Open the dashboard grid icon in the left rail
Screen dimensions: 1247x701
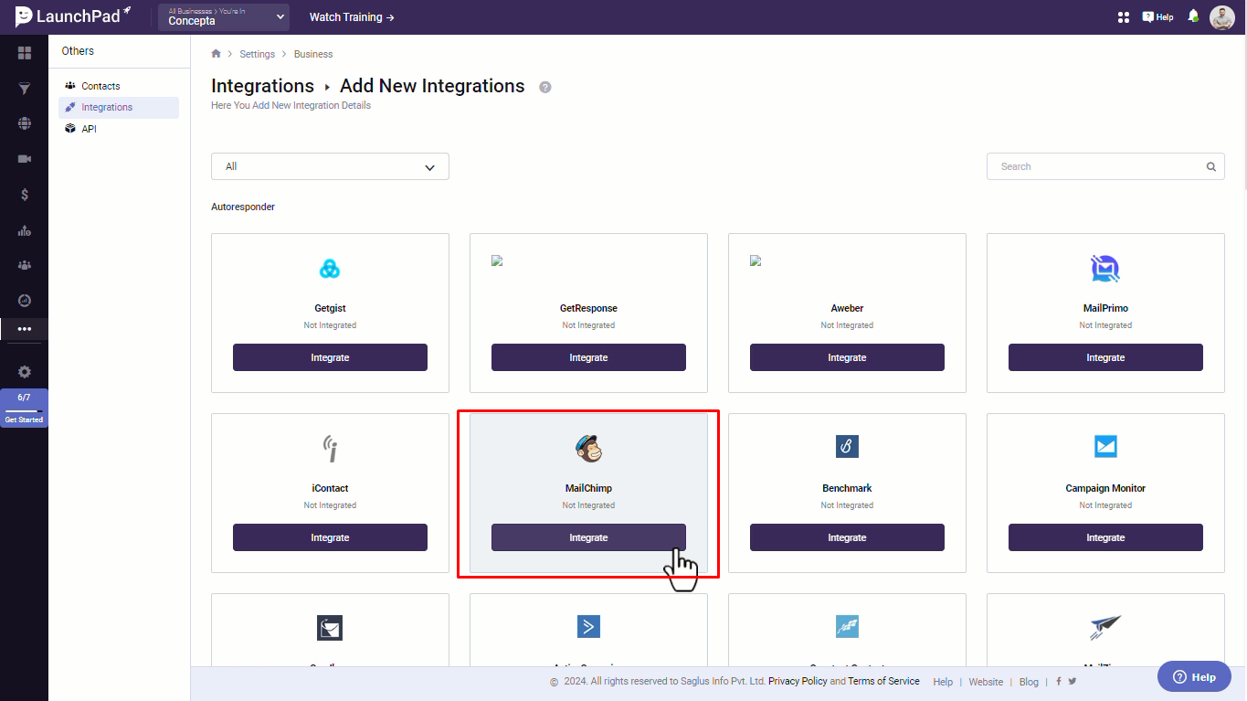coord(25,53)
